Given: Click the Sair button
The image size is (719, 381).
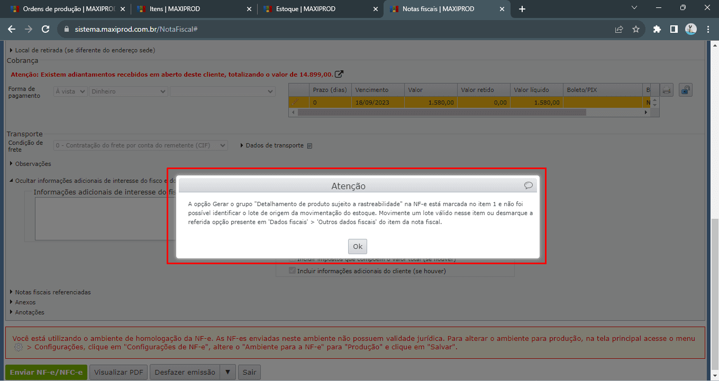Looking at the screenshot, I should (249, 372).
